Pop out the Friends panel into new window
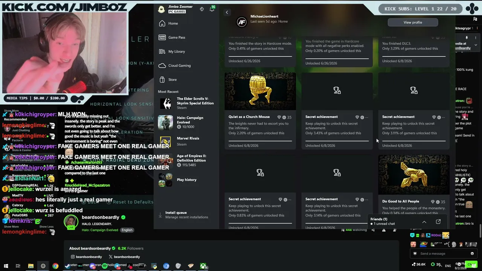This screenshot has width=482, height=271. tap(438, 222)
